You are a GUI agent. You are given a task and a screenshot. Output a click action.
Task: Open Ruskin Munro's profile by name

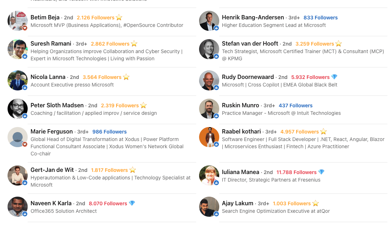(x=240, y=105)
